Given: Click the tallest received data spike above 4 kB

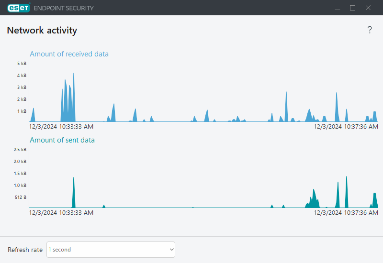Looking at the screenshot, I should (x=74, y=98).
